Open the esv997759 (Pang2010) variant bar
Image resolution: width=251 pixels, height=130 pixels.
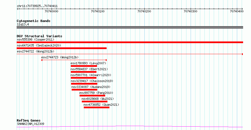[93, 96]
